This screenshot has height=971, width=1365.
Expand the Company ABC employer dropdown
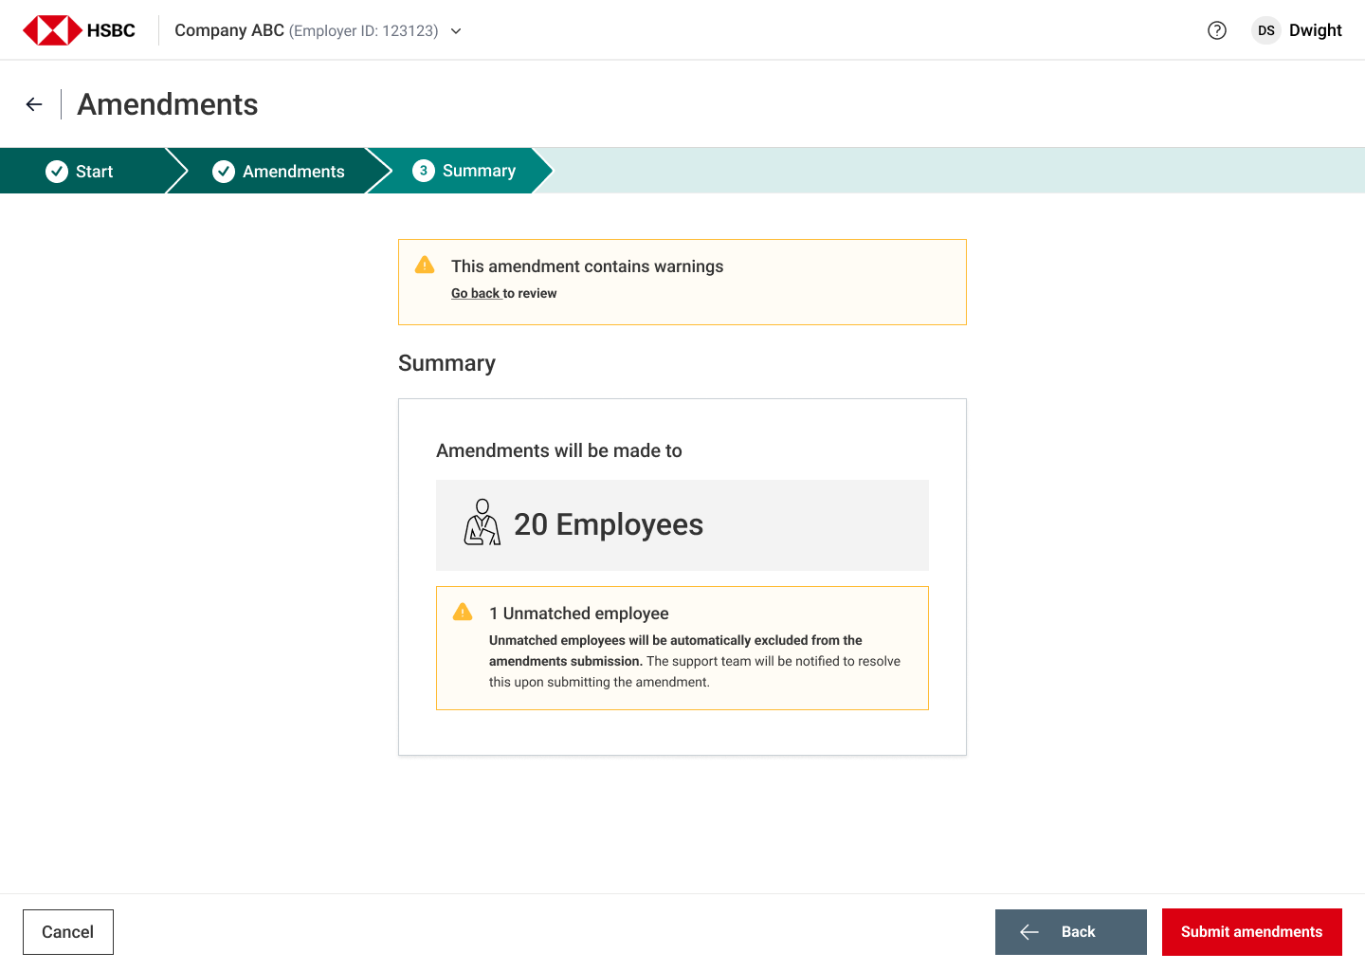click(x=456, y=31)
